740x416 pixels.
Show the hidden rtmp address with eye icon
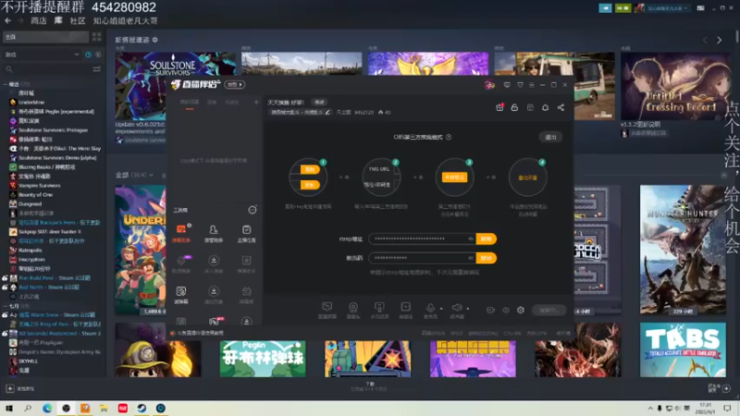[x=471, y=239]
